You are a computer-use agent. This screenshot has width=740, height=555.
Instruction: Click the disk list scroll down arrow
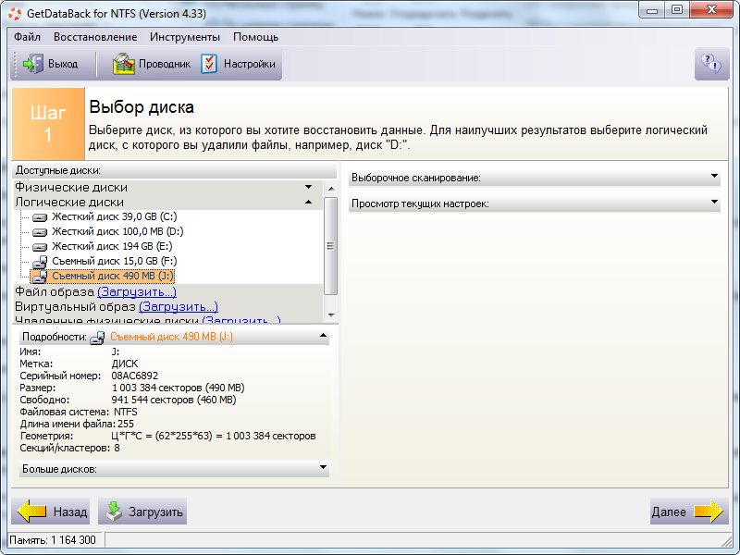point(331,314)
